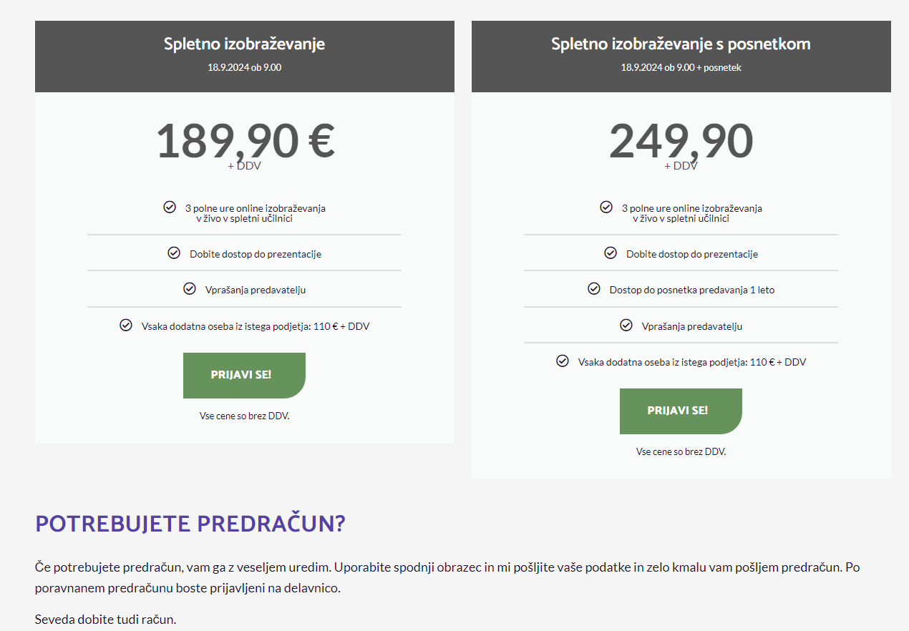
Task: Click checkmark beside "Dobite dostop" in 249,90 card
Action: pos(611,253)
